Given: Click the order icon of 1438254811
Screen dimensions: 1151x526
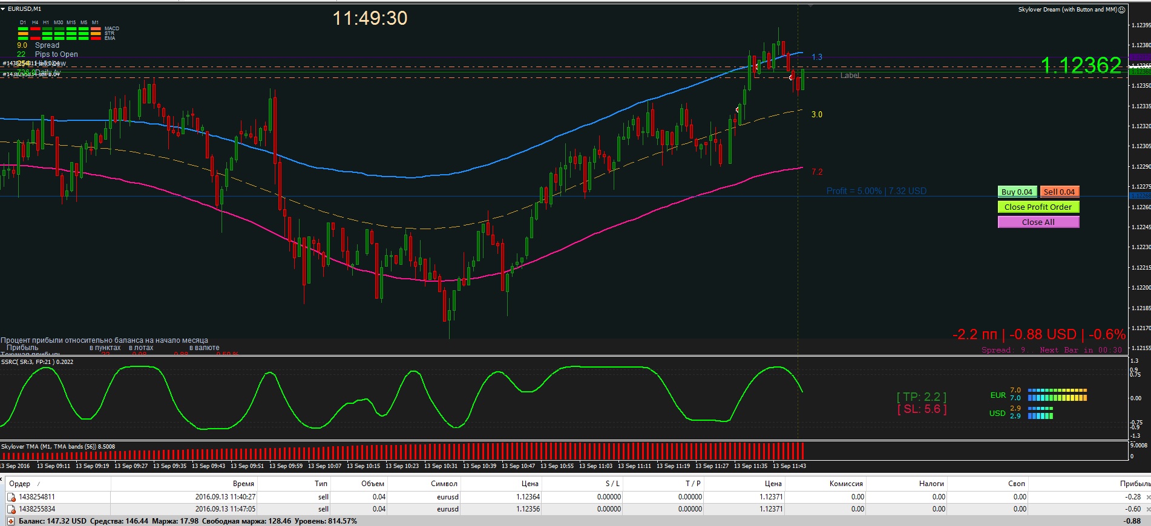Looking at the screenshot, I should tap(11, 497).
